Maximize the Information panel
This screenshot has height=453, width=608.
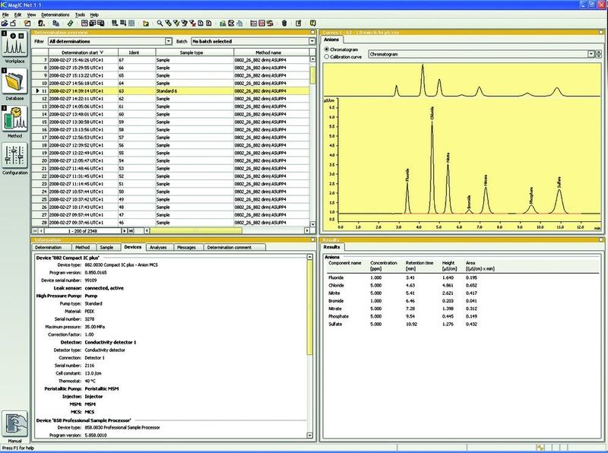313,240
